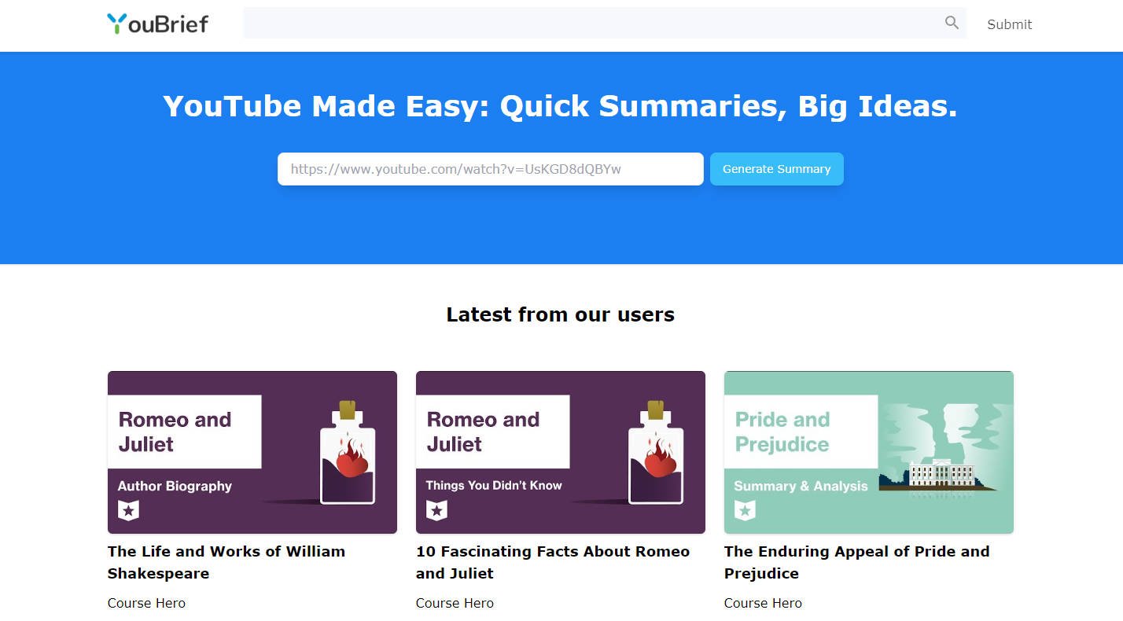Click the mansion illustration on the Pride and Prejudice card

(941, 474)
